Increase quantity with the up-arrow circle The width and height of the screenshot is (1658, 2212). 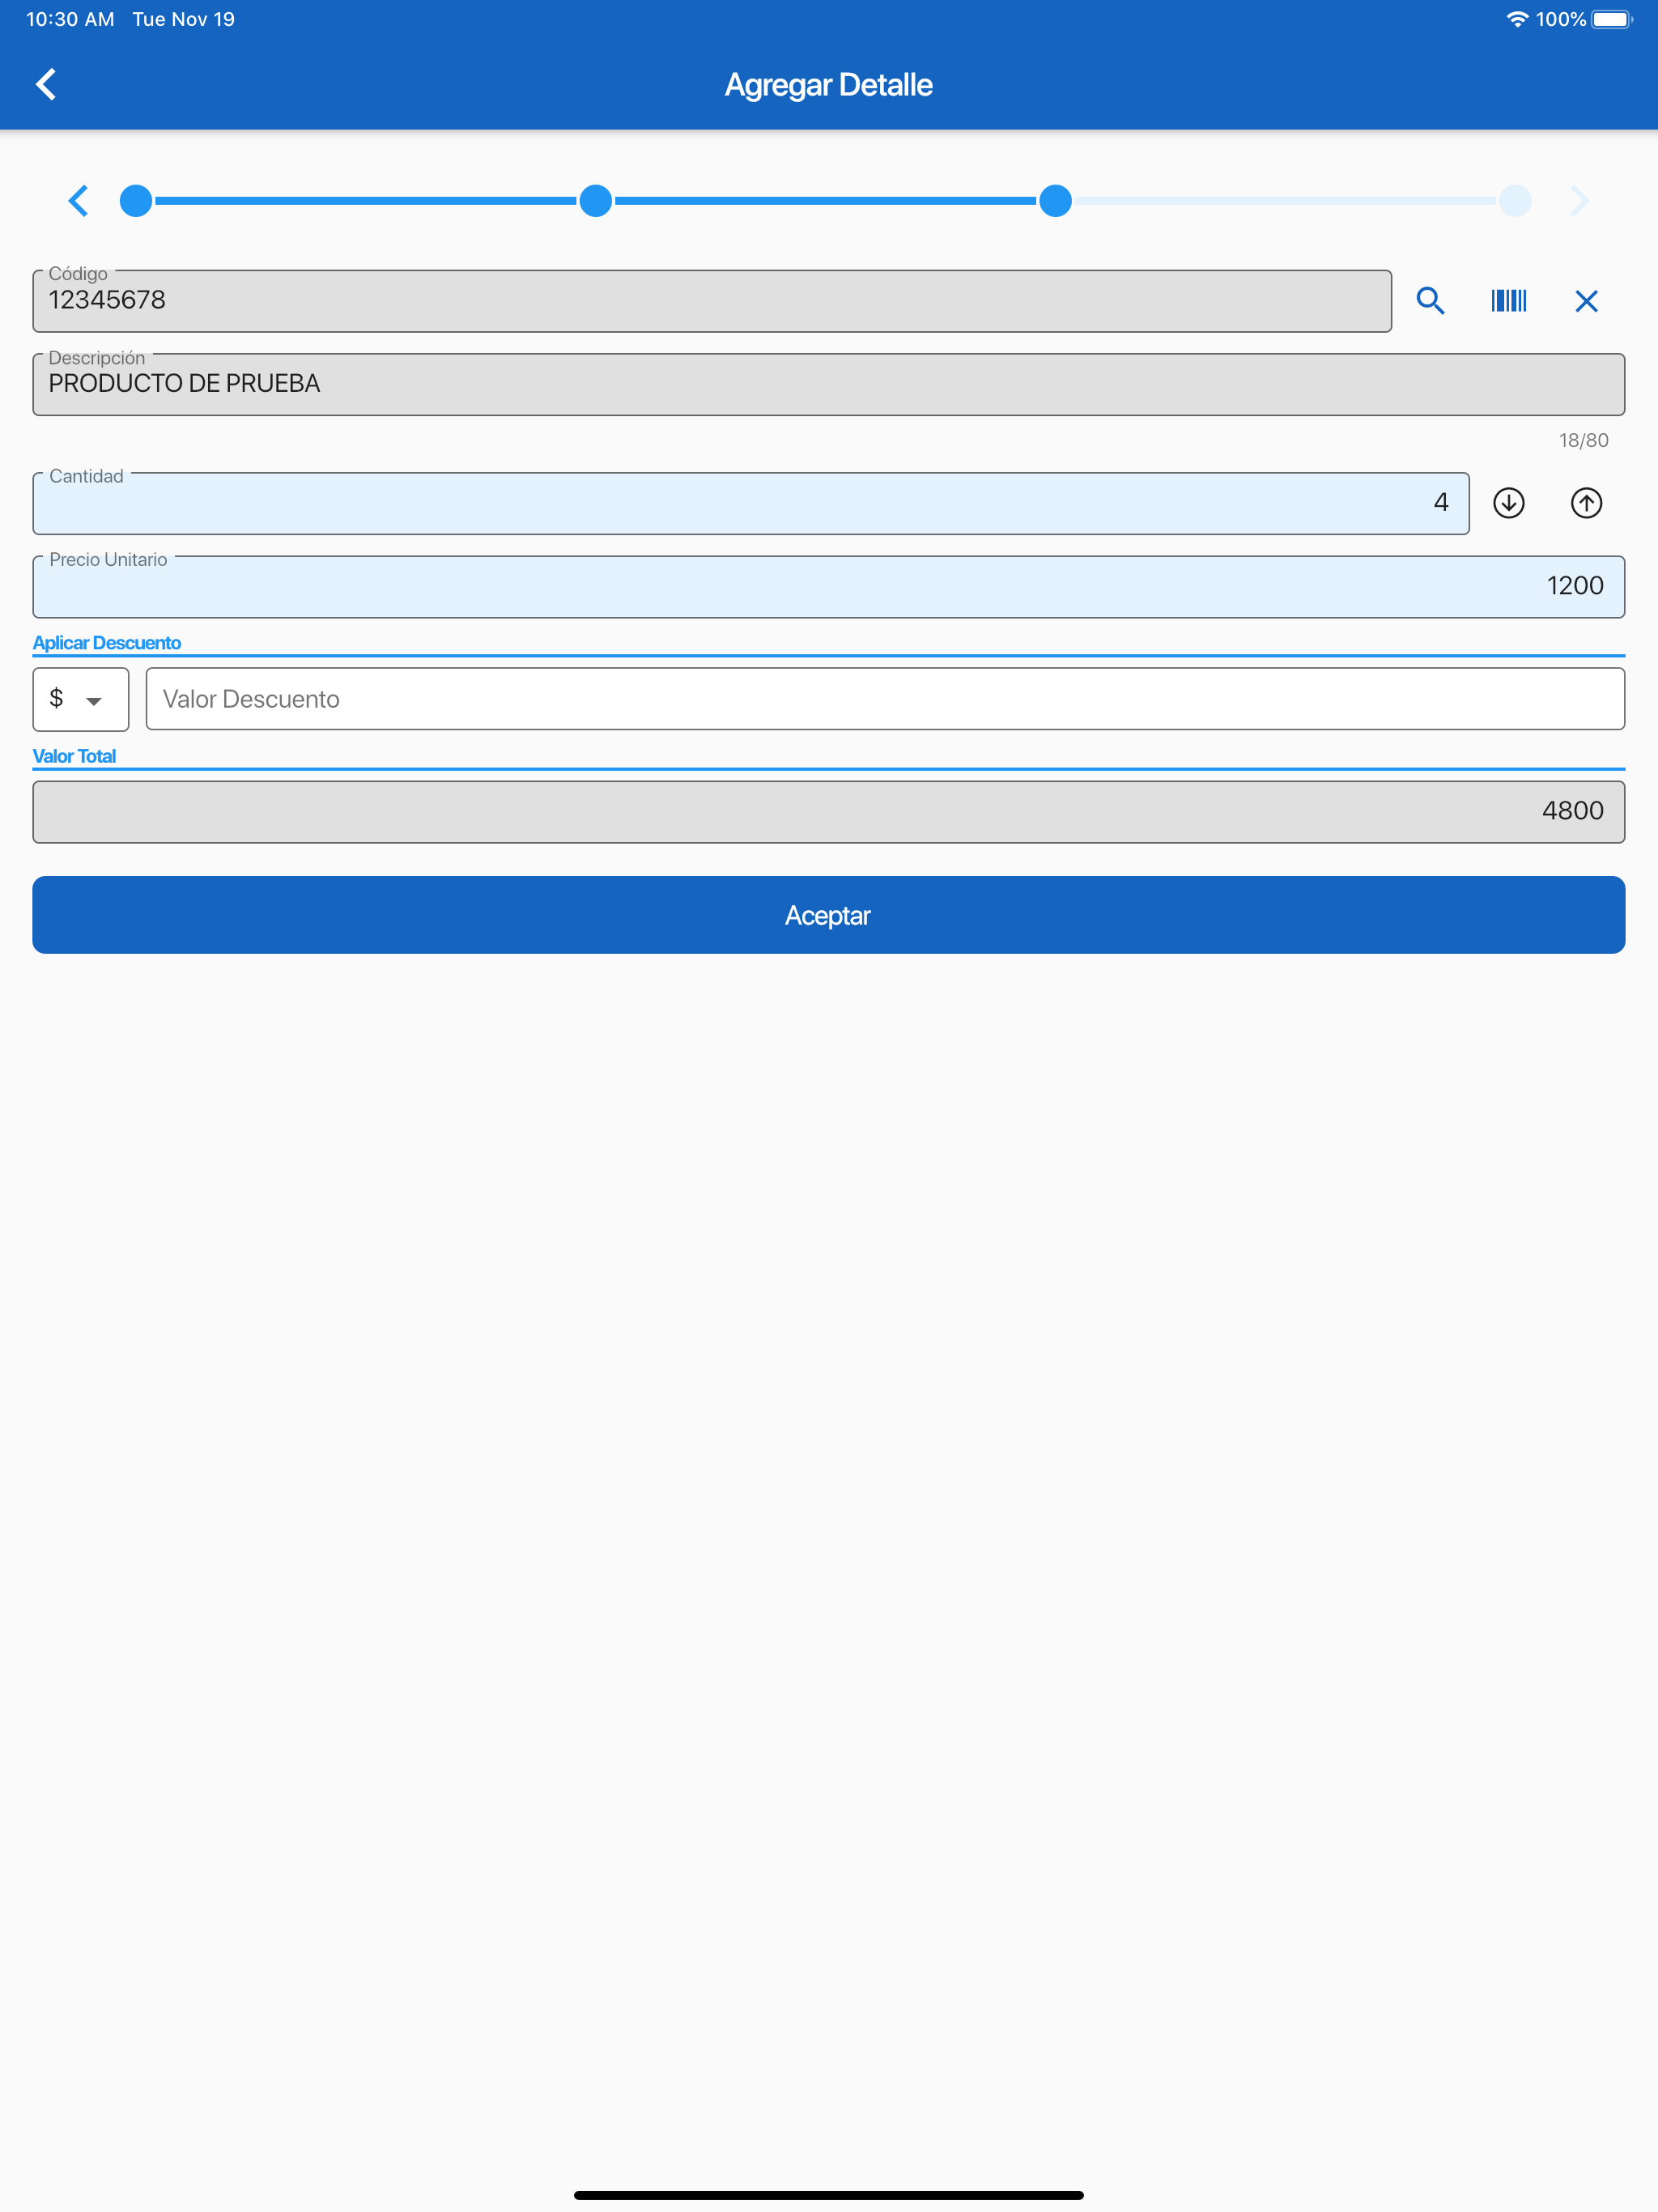[x=1586, y=503]
